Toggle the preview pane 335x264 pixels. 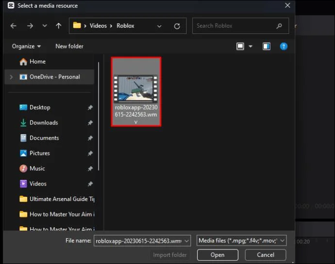tap(267, 47)
